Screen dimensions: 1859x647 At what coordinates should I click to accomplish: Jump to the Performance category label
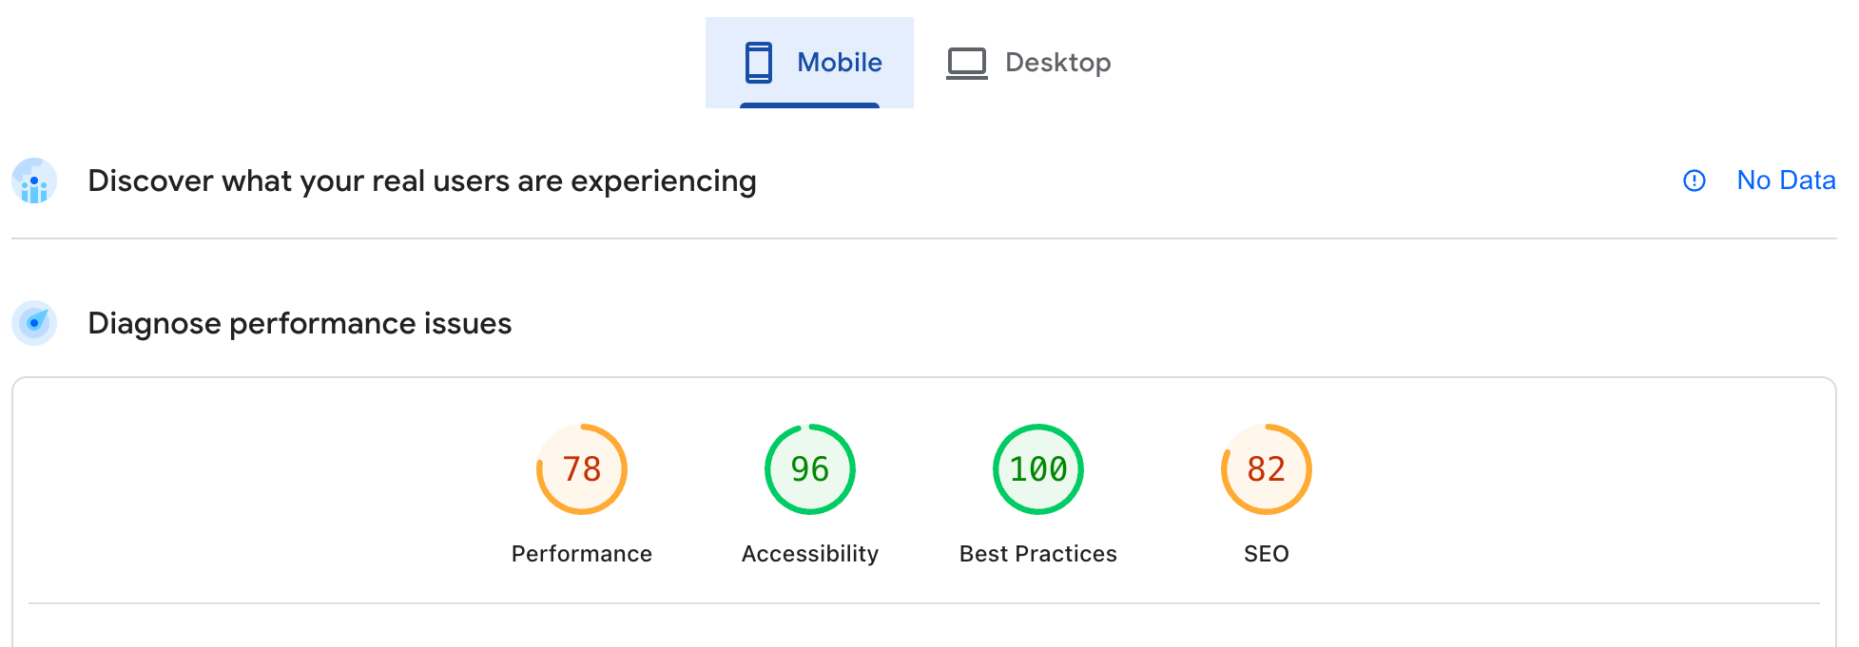click(582, 554)
